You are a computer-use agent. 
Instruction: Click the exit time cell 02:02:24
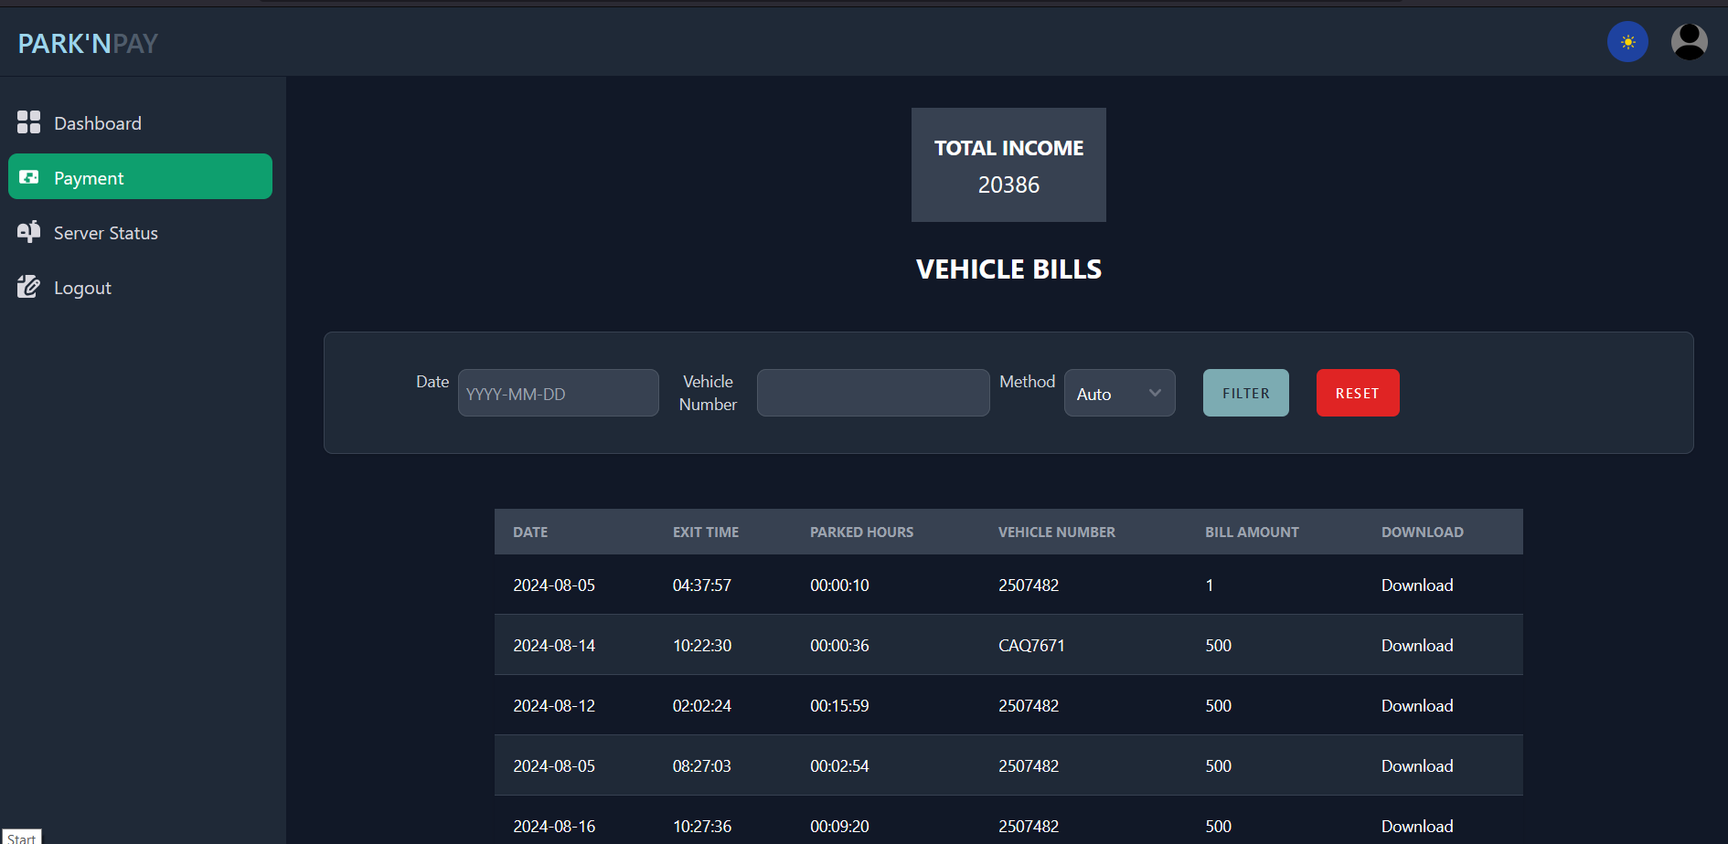click(702, 706)
